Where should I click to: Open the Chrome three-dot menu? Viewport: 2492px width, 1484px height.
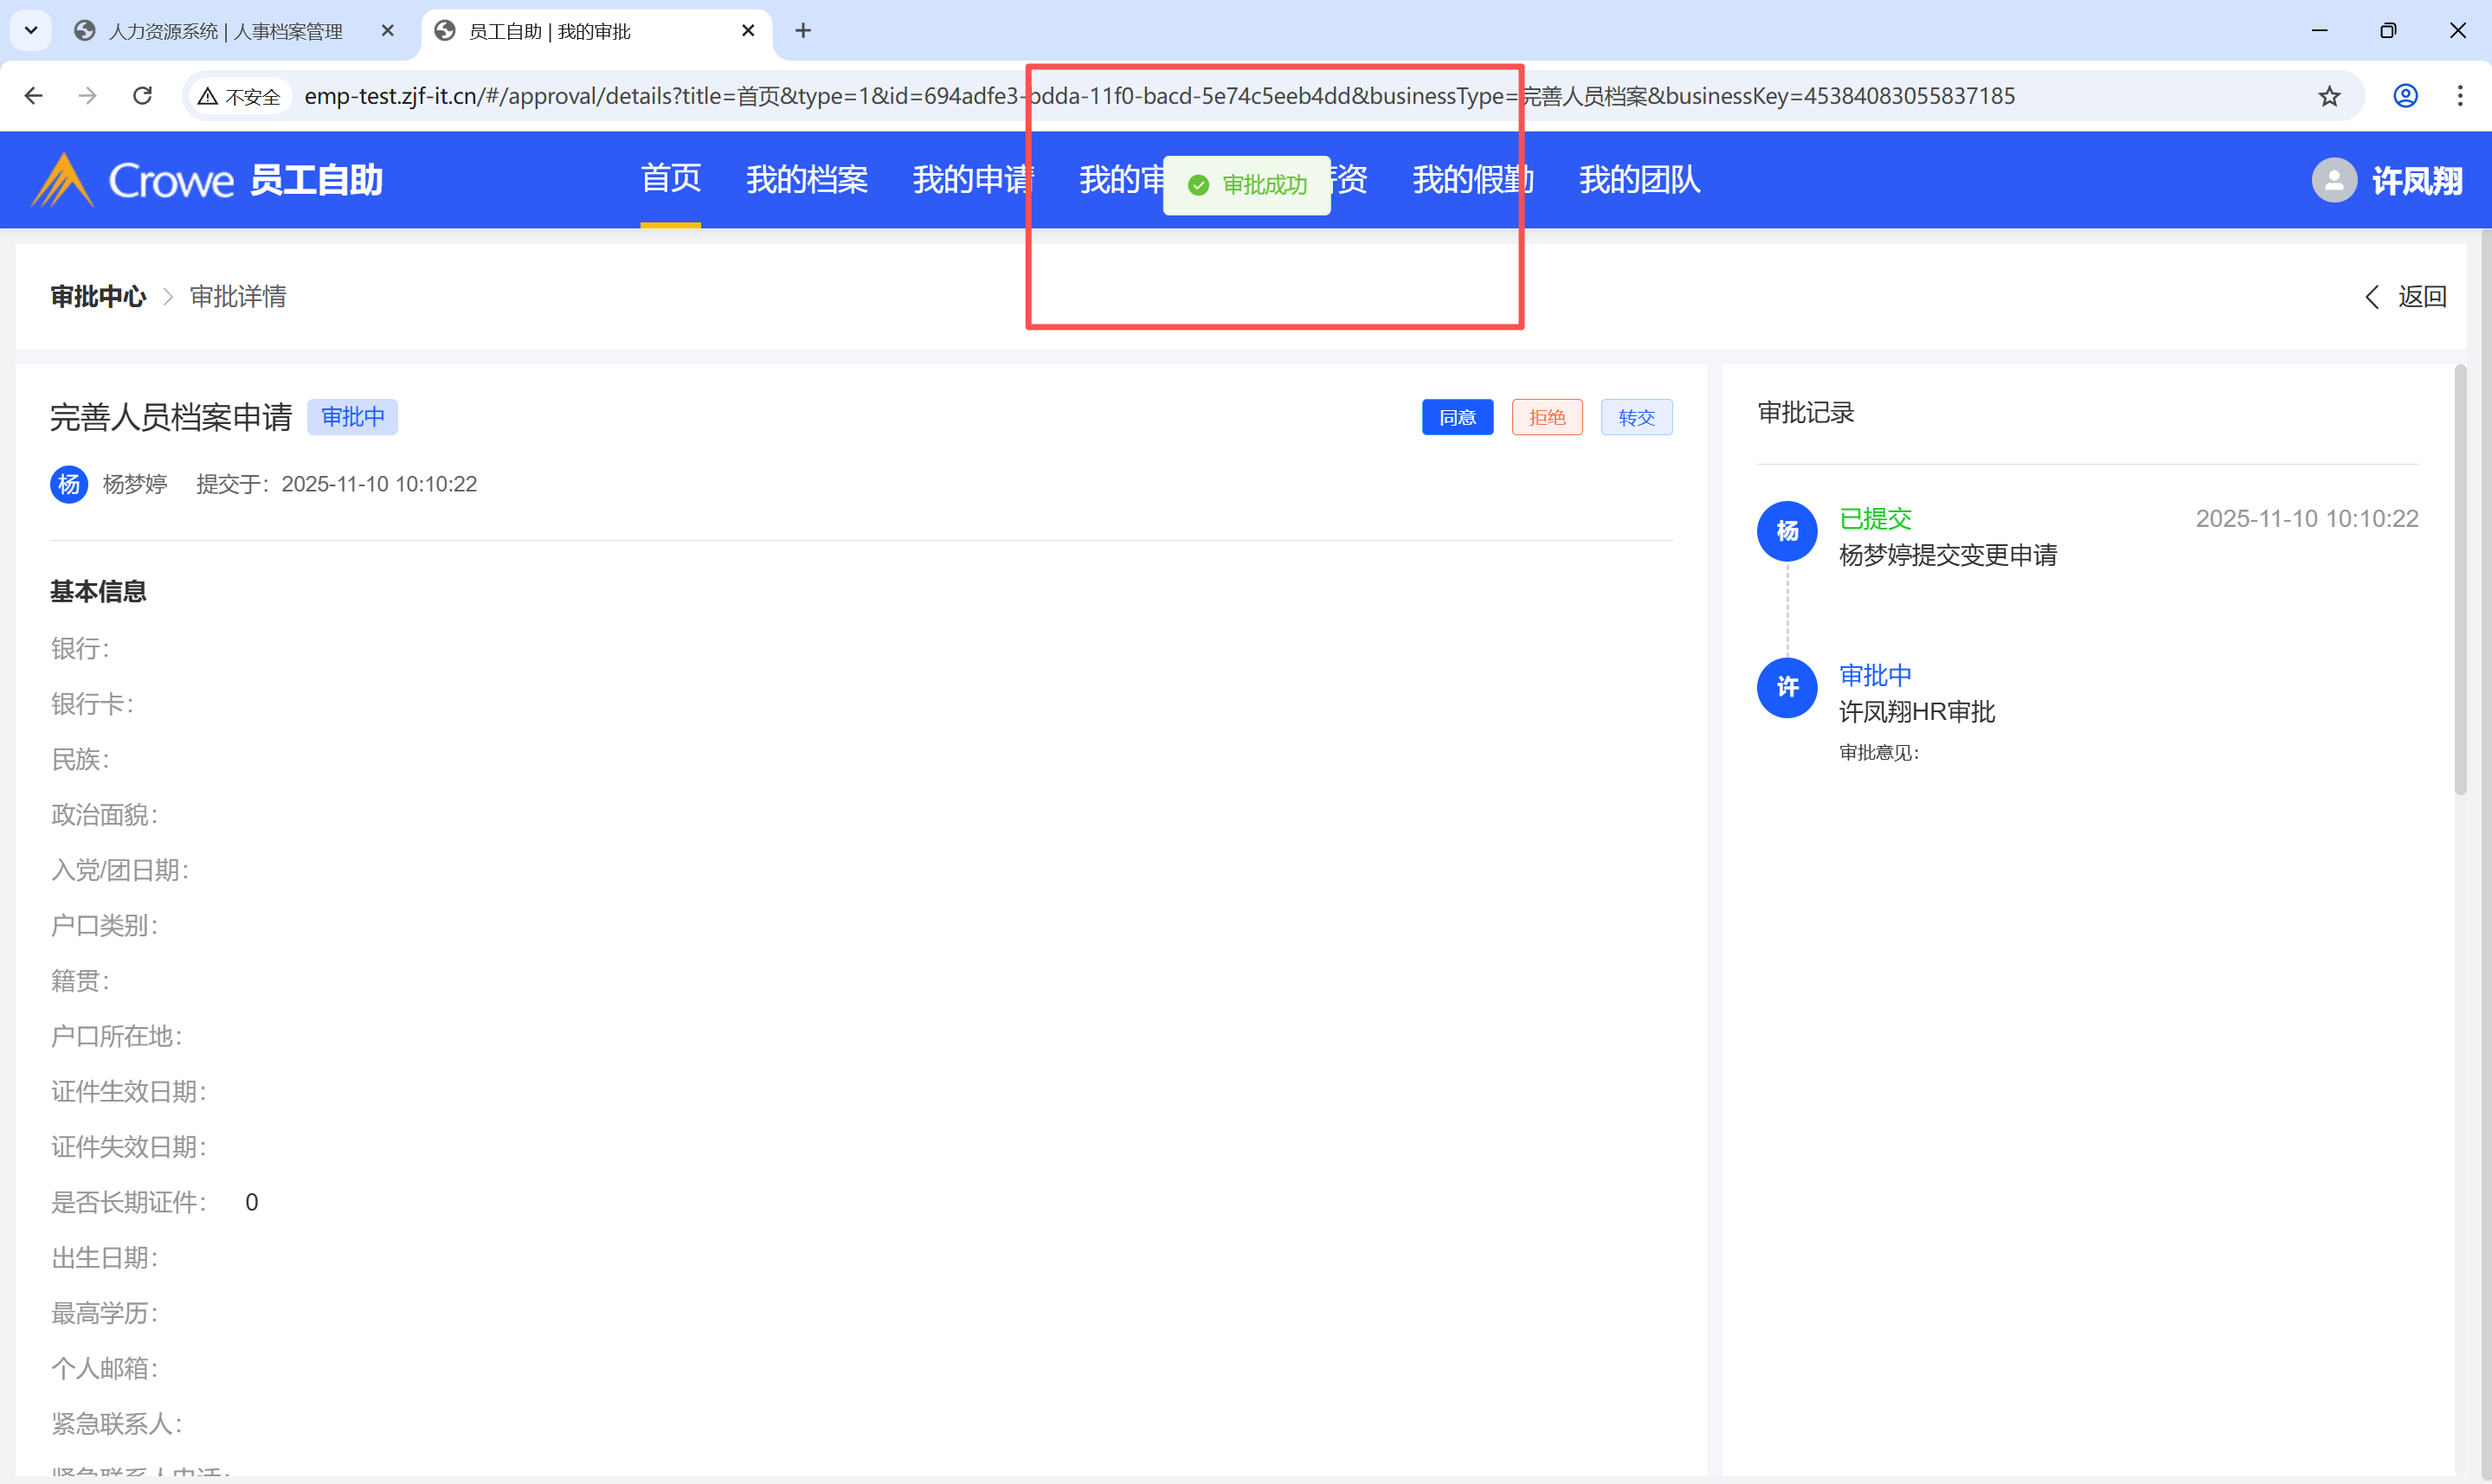(2460, 96)
